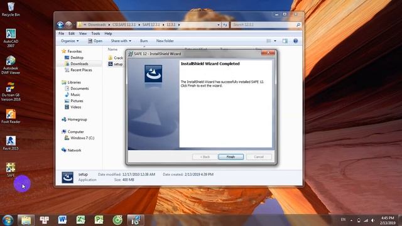This screenshot has height=226, width=402.
Task: Open the View menu in Explorer
Action: 82,33
